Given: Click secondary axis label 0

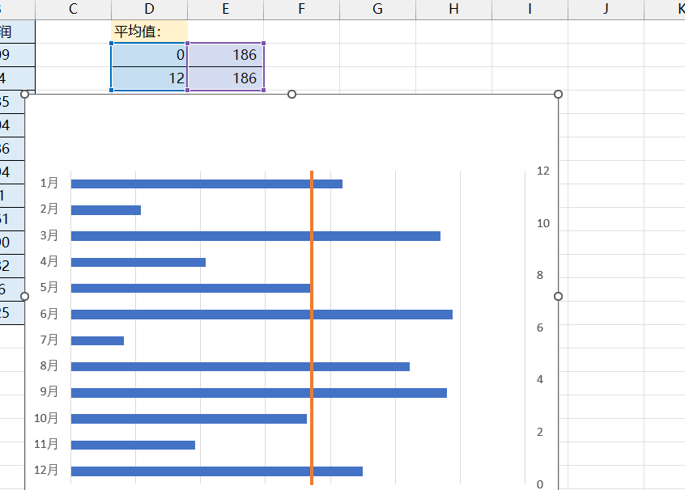Looking at the screenshot, I should (540, 484).
